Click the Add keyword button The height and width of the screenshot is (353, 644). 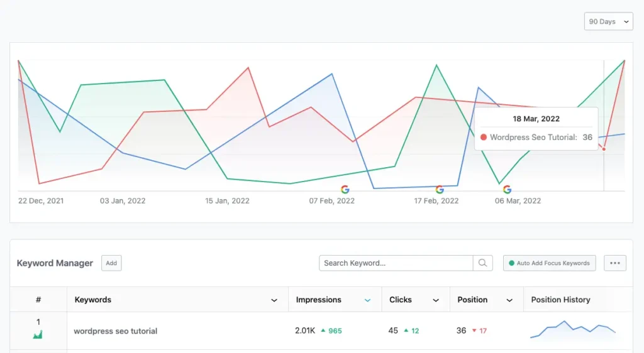click(x=111, y=263)
